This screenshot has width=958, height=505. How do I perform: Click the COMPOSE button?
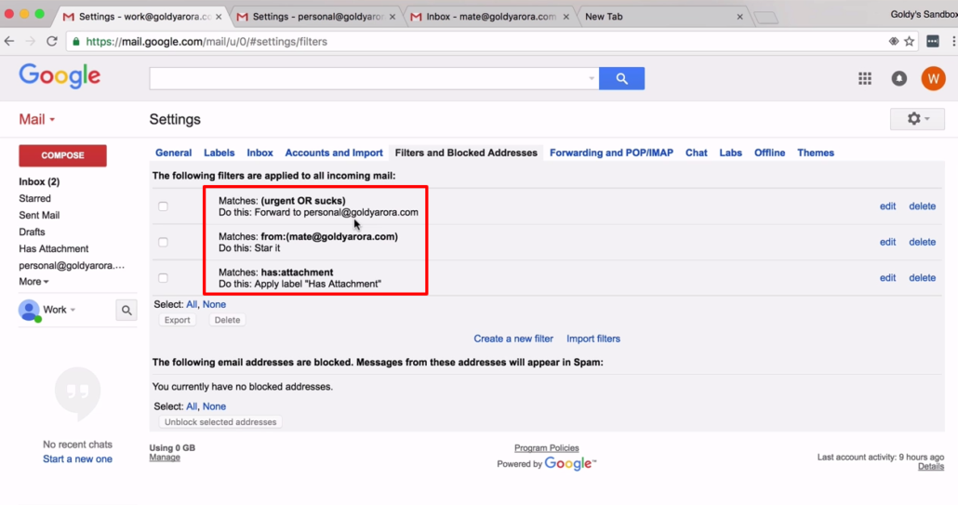[62, 155]
